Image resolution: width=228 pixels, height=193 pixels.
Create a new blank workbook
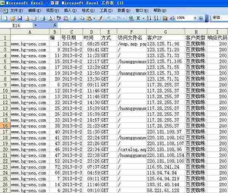(6, 18)
